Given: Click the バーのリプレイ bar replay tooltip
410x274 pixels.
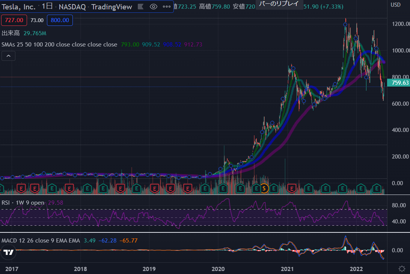Looking at the screenshot, I should [x=279, y=4].
